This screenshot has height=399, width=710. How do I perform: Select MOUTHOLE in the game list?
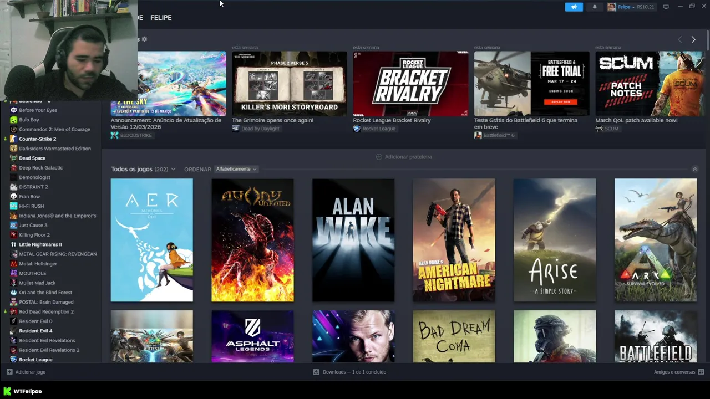point(33,273)
